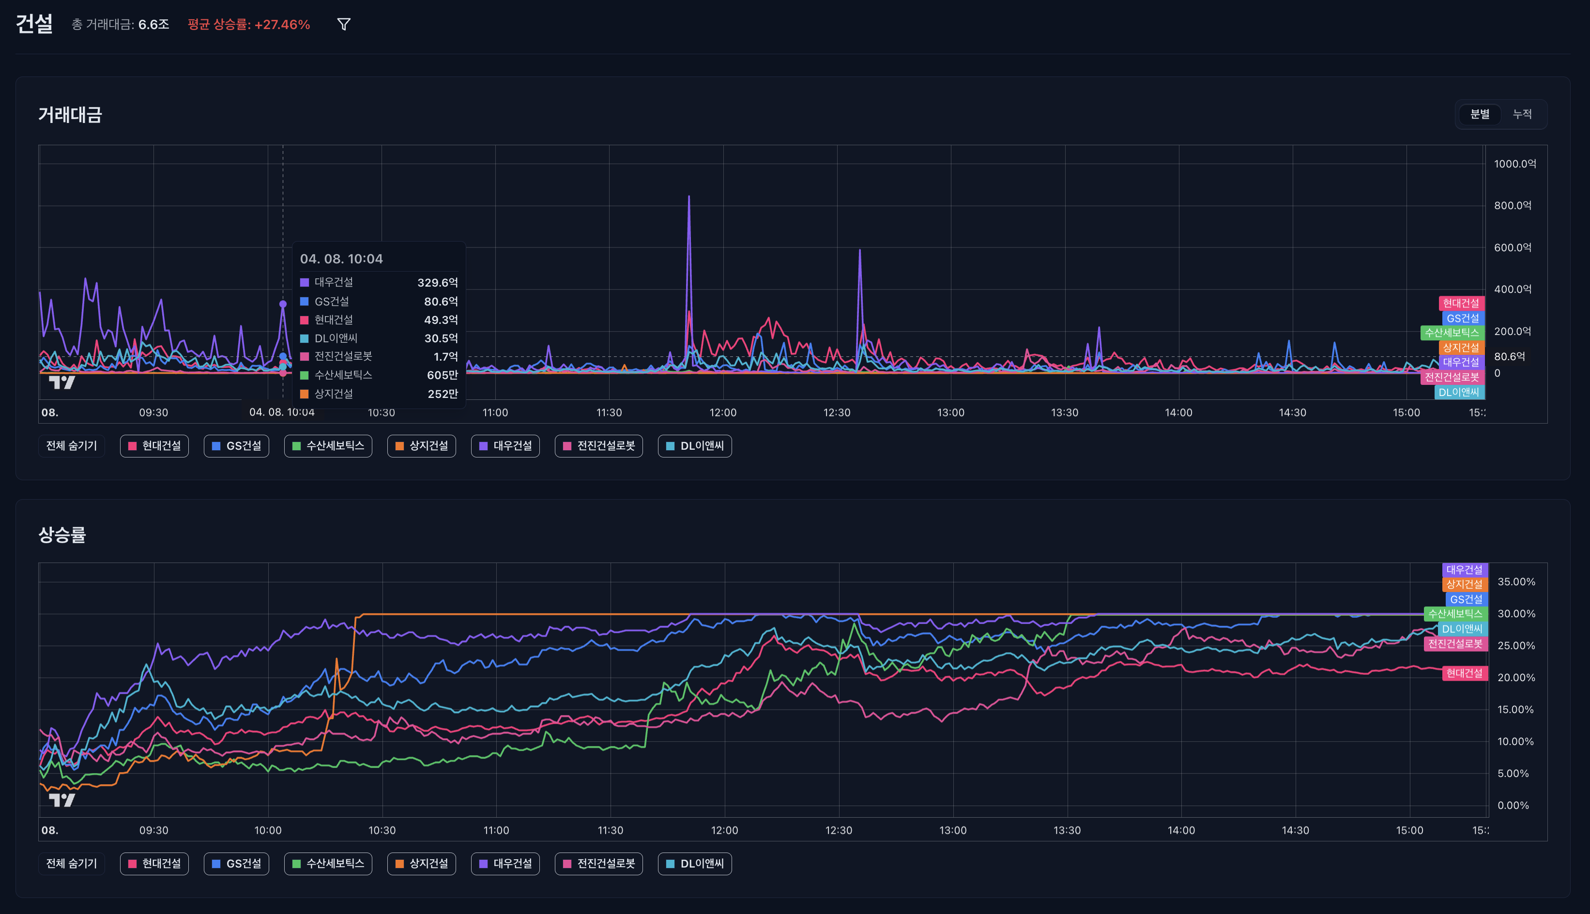Image resolution: width=1590 pixels, height=914 pixels.
Task: Toggle 상지건설 series in the 거래대금 legend
Action: click(x=422, y=446)
